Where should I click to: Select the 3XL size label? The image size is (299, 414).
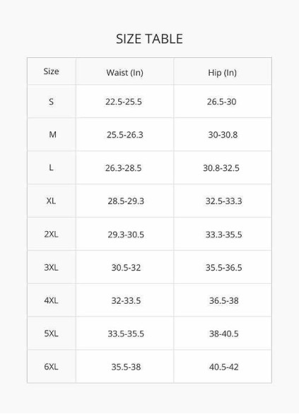(x=51, y=268)
